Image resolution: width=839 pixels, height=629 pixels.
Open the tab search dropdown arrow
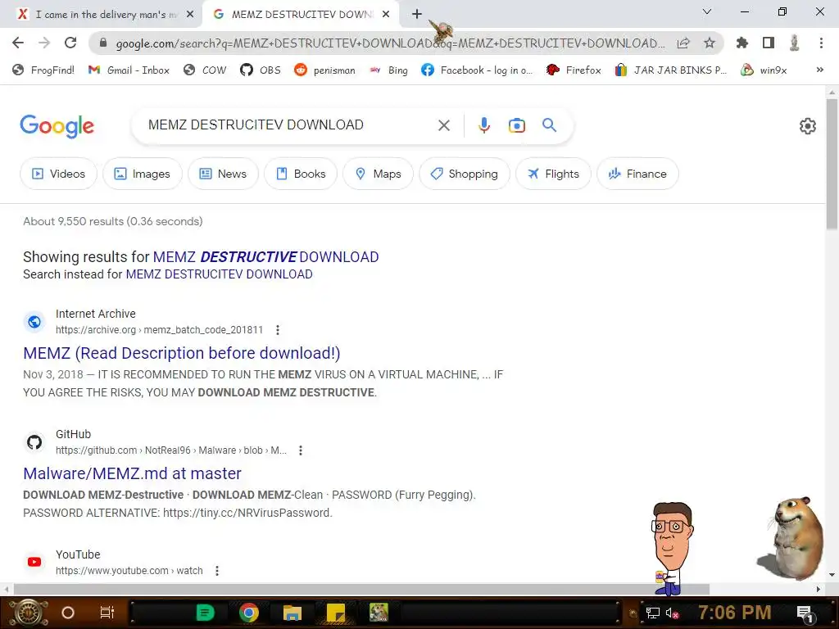[707, 11]
